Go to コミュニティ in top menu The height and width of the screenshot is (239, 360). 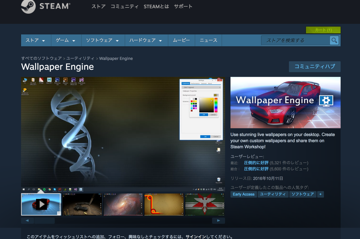tap(124, 6)
